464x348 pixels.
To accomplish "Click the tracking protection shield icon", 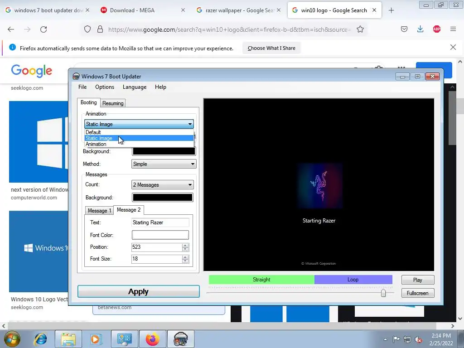I will [87, 29].
